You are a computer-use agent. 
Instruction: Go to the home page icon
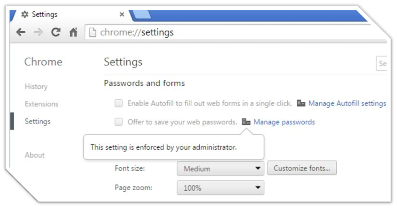[73, 33]
